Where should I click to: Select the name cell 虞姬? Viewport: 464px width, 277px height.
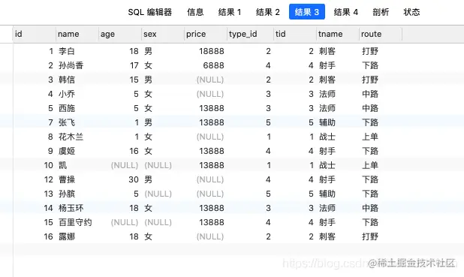coord(67,151)
